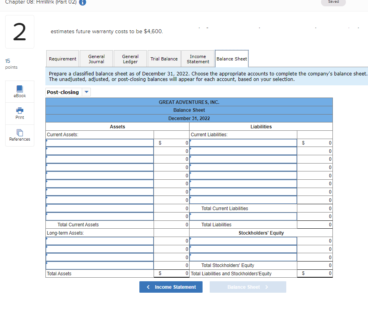The image size is (368, 316).
Task: Click the December 31, 2022 date header
Action: tap(189, 118)
